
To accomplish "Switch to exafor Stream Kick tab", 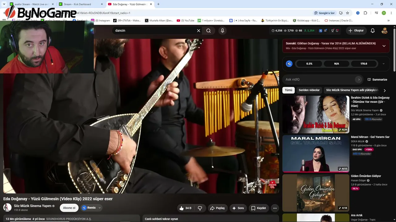I will point(31,4).
